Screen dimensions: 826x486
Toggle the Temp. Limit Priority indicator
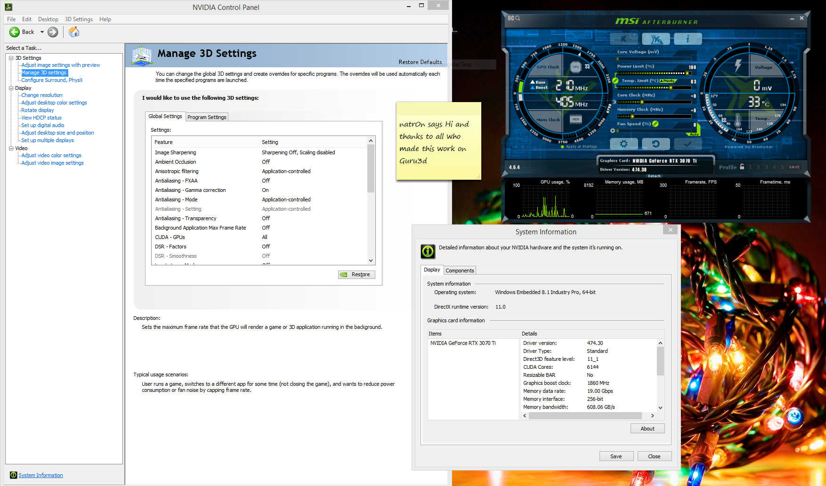(x=668, y=81)
